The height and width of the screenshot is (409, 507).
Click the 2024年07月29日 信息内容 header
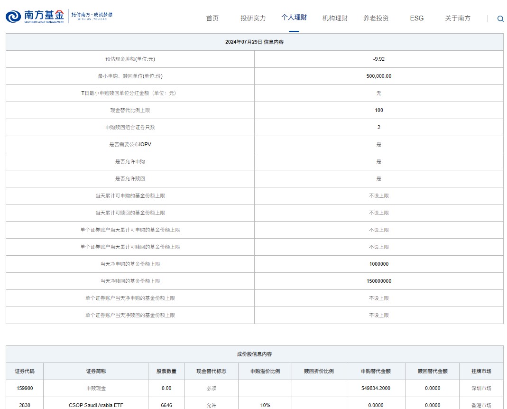click(x=254, y=42)
